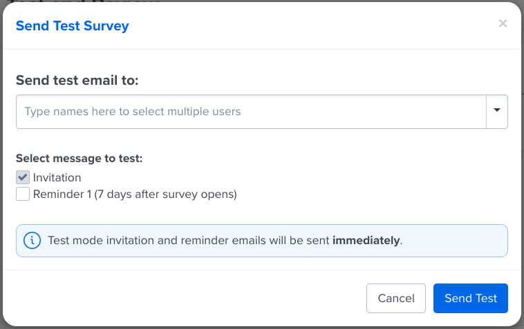The width and height of the screenshot is (524, 329).
Task: Click the bold word 'immediately'
Action: pyautogui.click(x=366, y=240)
